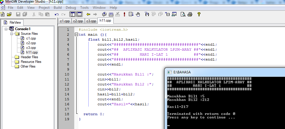Switch to the c3.cpp editor tab
This screenshot has width=285, height=129.
91,21
